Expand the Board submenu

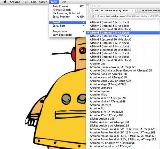[x=67, y=22]
